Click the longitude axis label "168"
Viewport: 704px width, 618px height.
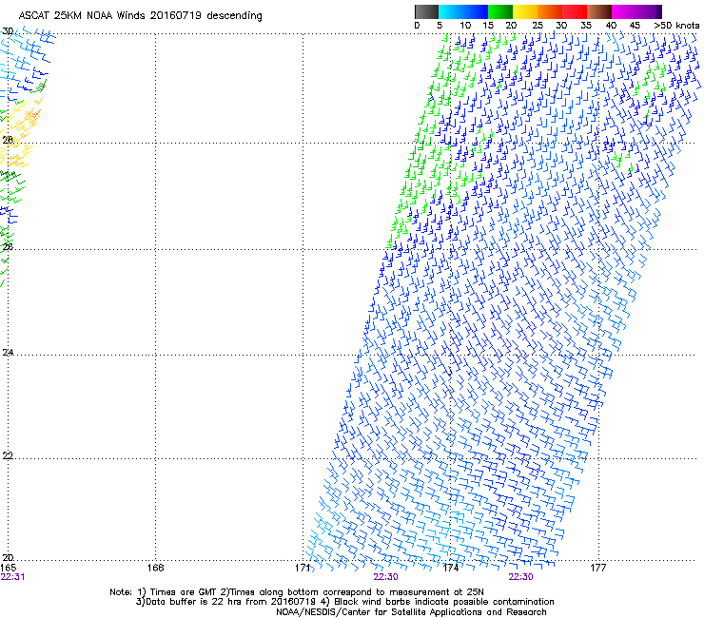155,568
